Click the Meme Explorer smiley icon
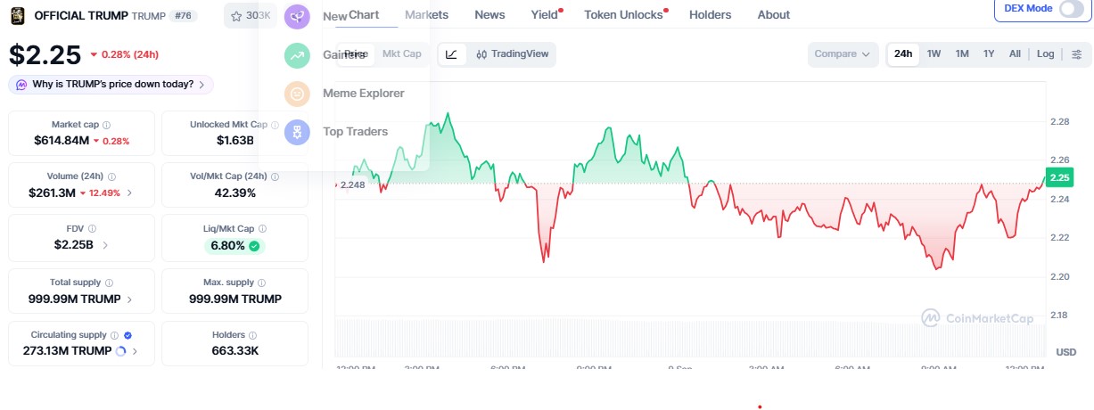The image size is (1094, 410). pyautogui.click(x=298, y=94)
